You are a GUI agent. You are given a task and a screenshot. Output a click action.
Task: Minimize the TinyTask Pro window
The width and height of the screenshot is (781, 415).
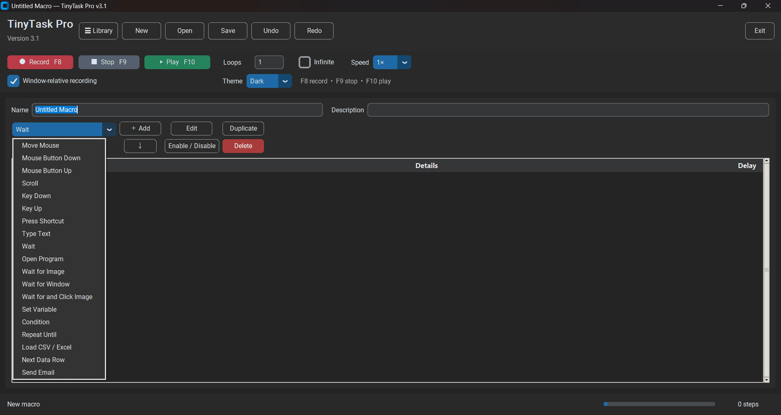click(720, 6)
